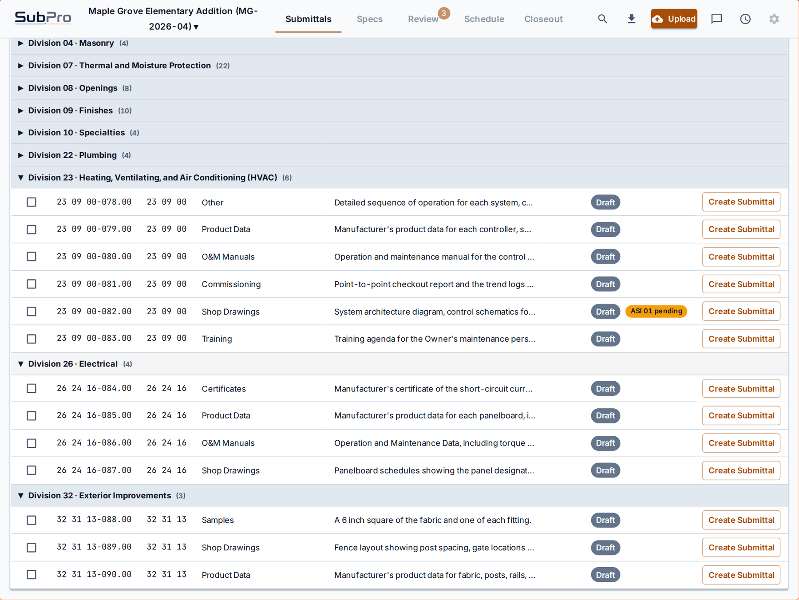Click 'O&M Manuals' in row 23 09 00-080.00
This screenshot has width=799, height=600.
(x=228, y=257)
